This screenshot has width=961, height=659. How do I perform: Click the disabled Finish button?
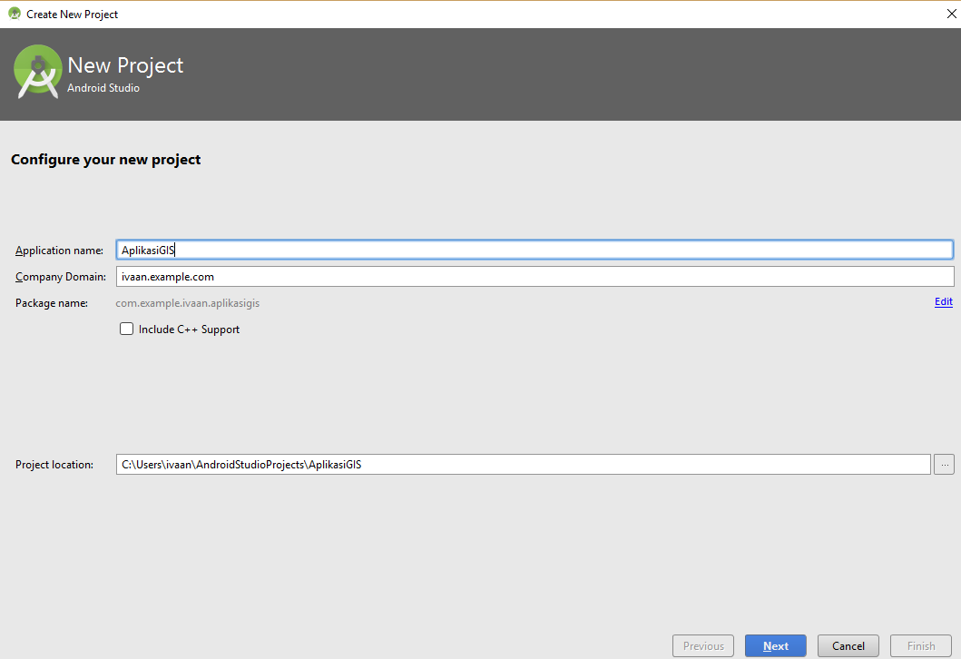point(920,645)
